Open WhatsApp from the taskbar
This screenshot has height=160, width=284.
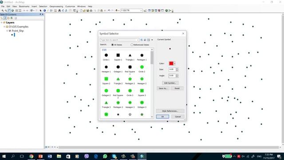tap(105, 156)
